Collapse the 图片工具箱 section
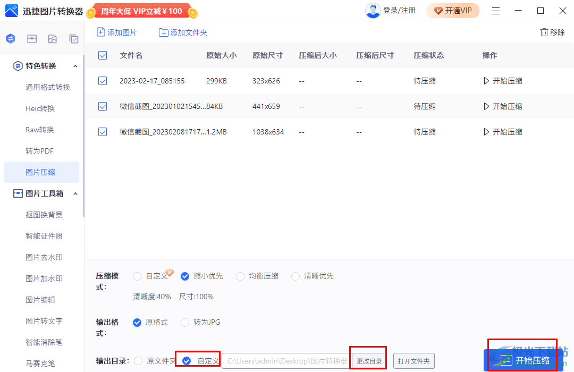The width and height of the screenshot is (574, 372). [75, 193]
